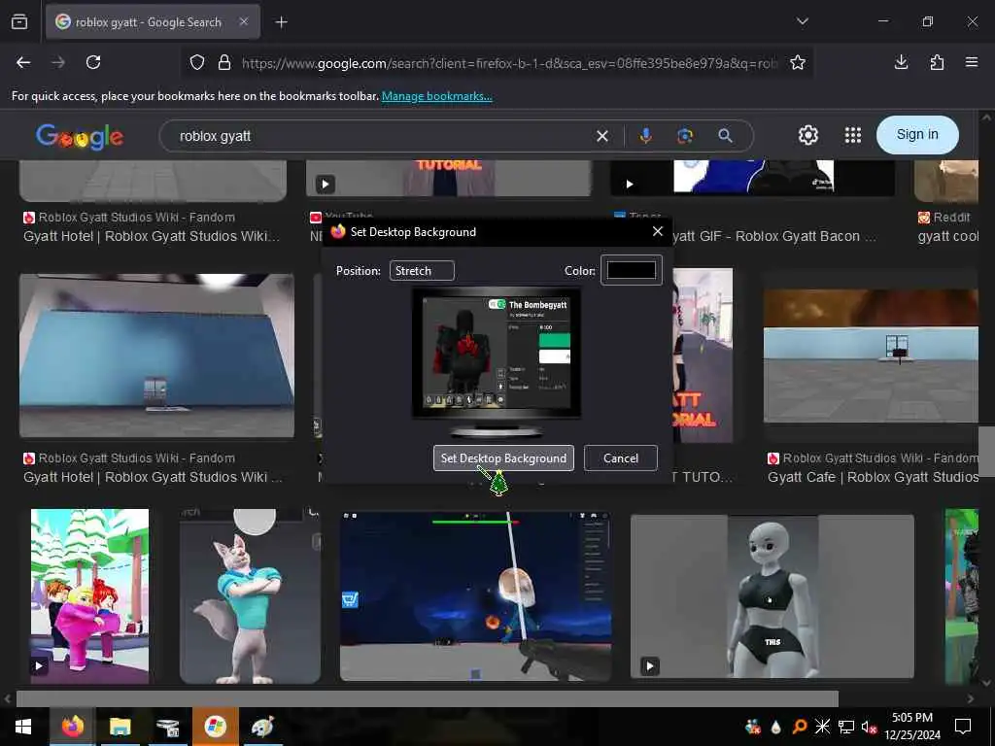
Task: Start voice search microphone
Action: [645, 136]
